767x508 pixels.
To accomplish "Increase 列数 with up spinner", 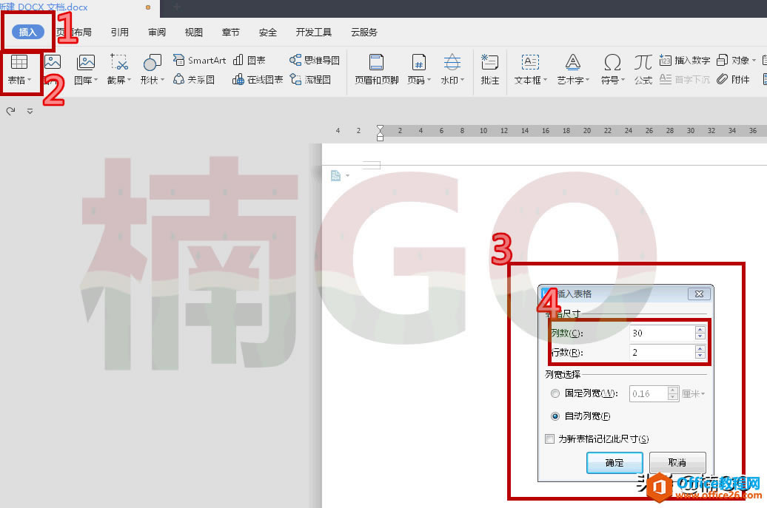I will (700, 330).
